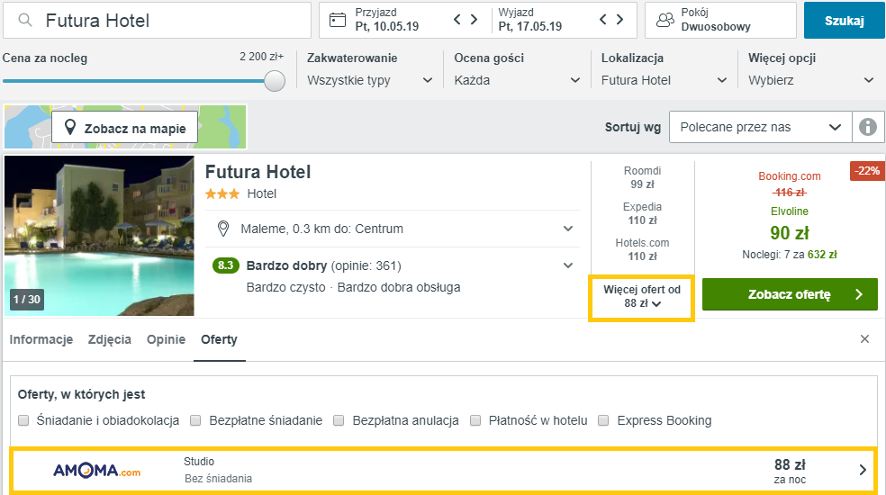Open Roomdi 99 zł offer
Image resolution: width=886 pixels, height=495 pixels.
[643, 177]
